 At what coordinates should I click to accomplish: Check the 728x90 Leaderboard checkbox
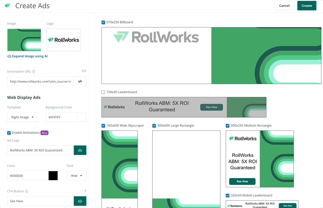click(103, 92)
